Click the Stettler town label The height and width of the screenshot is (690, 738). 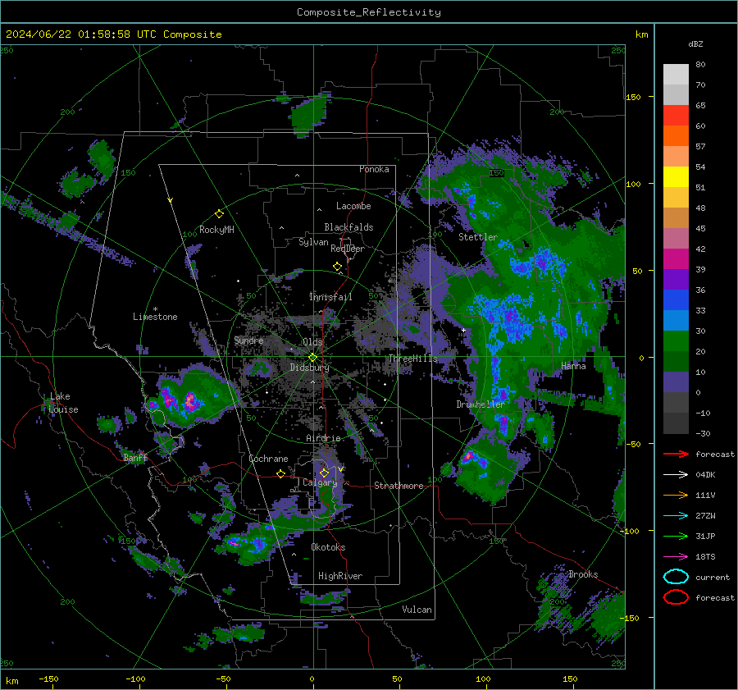click(x=478, y=237)
